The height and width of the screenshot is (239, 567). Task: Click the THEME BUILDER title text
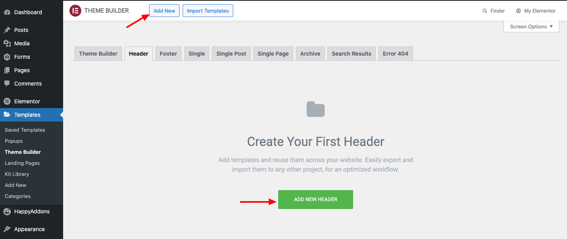[x=107, y=11]
